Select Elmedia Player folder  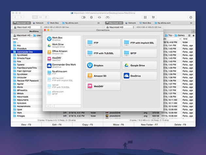(x=27, y=58)
